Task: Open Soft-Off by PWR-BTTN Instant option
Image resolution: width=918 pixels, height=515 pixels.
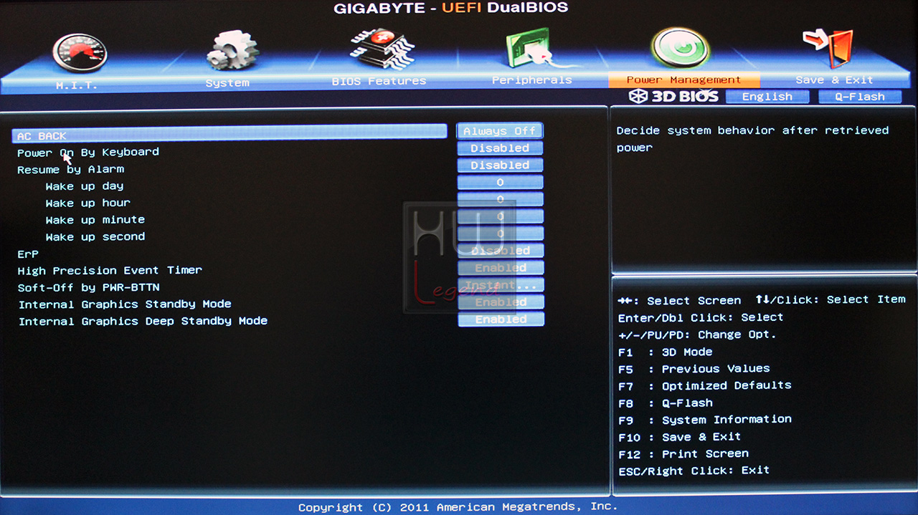Action: click(x=500, y=285)
